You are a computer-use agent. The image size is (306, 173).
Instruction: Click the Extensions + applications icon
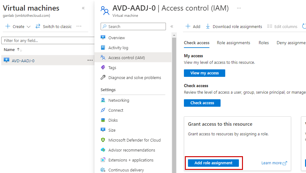click(103, 160)
